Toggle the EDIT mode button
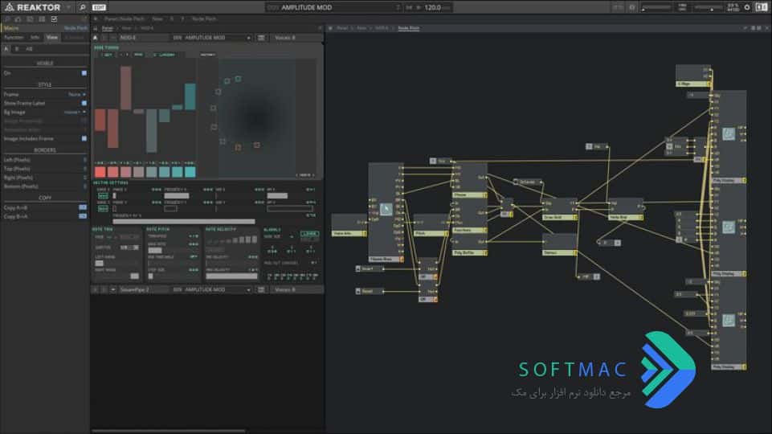 [99, 7]
